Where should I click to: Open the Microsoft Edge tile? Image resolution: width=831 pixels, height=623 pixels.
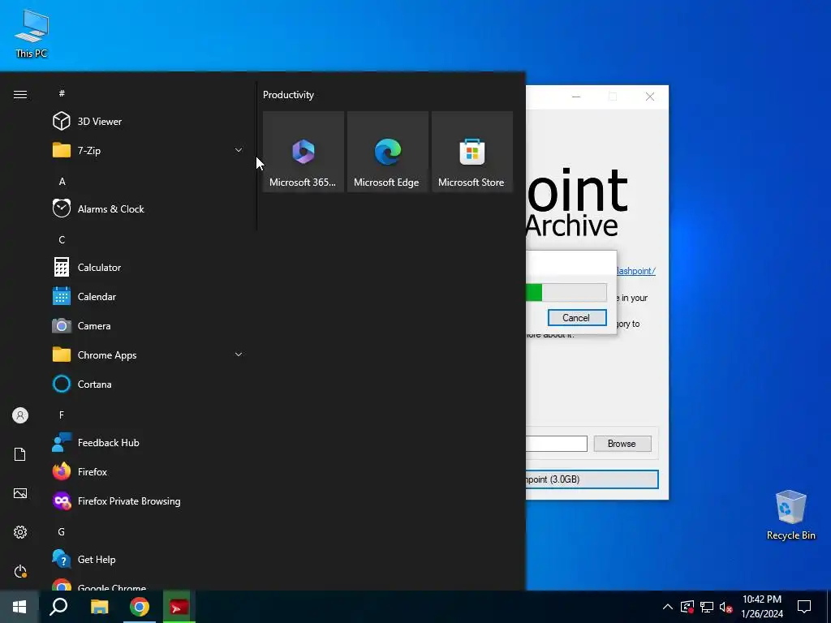coord(387,152)
